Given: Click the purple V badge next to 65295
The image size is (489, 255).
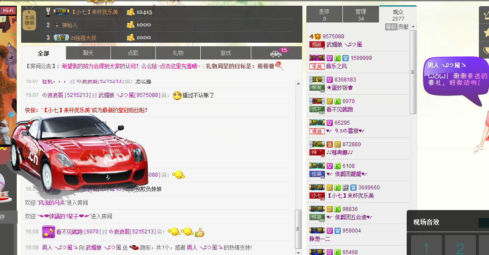Looking at the screenshot, I should 330,123.
